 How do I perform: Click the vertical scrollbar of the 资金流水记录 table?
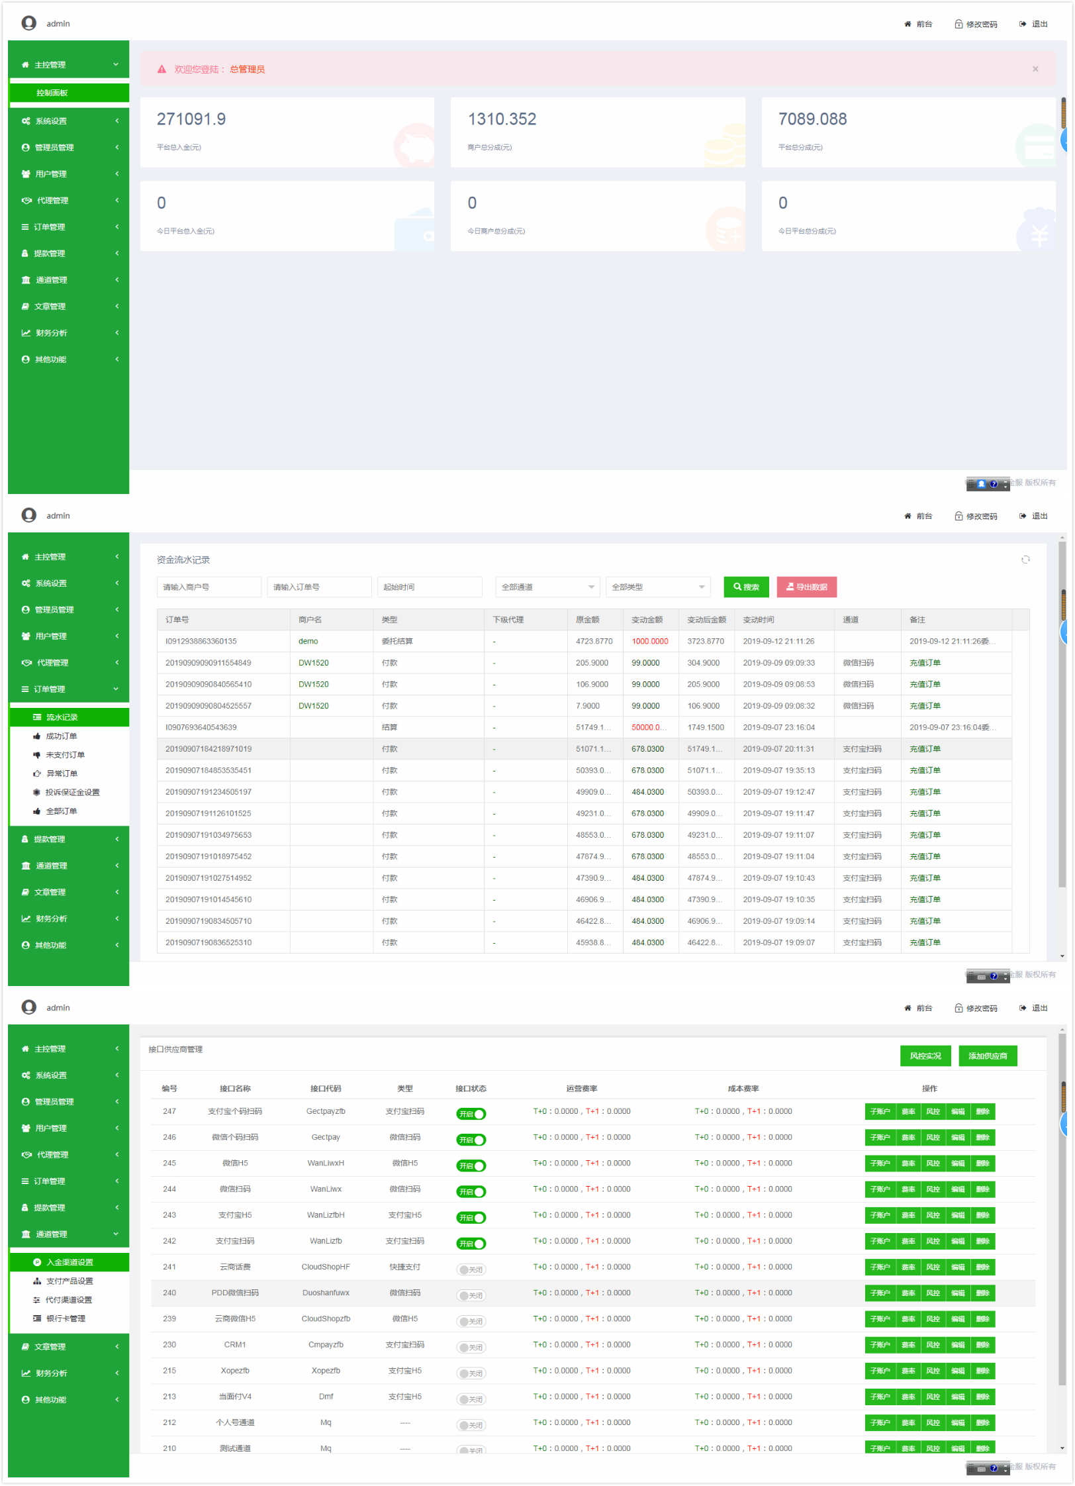[1062, 714]
